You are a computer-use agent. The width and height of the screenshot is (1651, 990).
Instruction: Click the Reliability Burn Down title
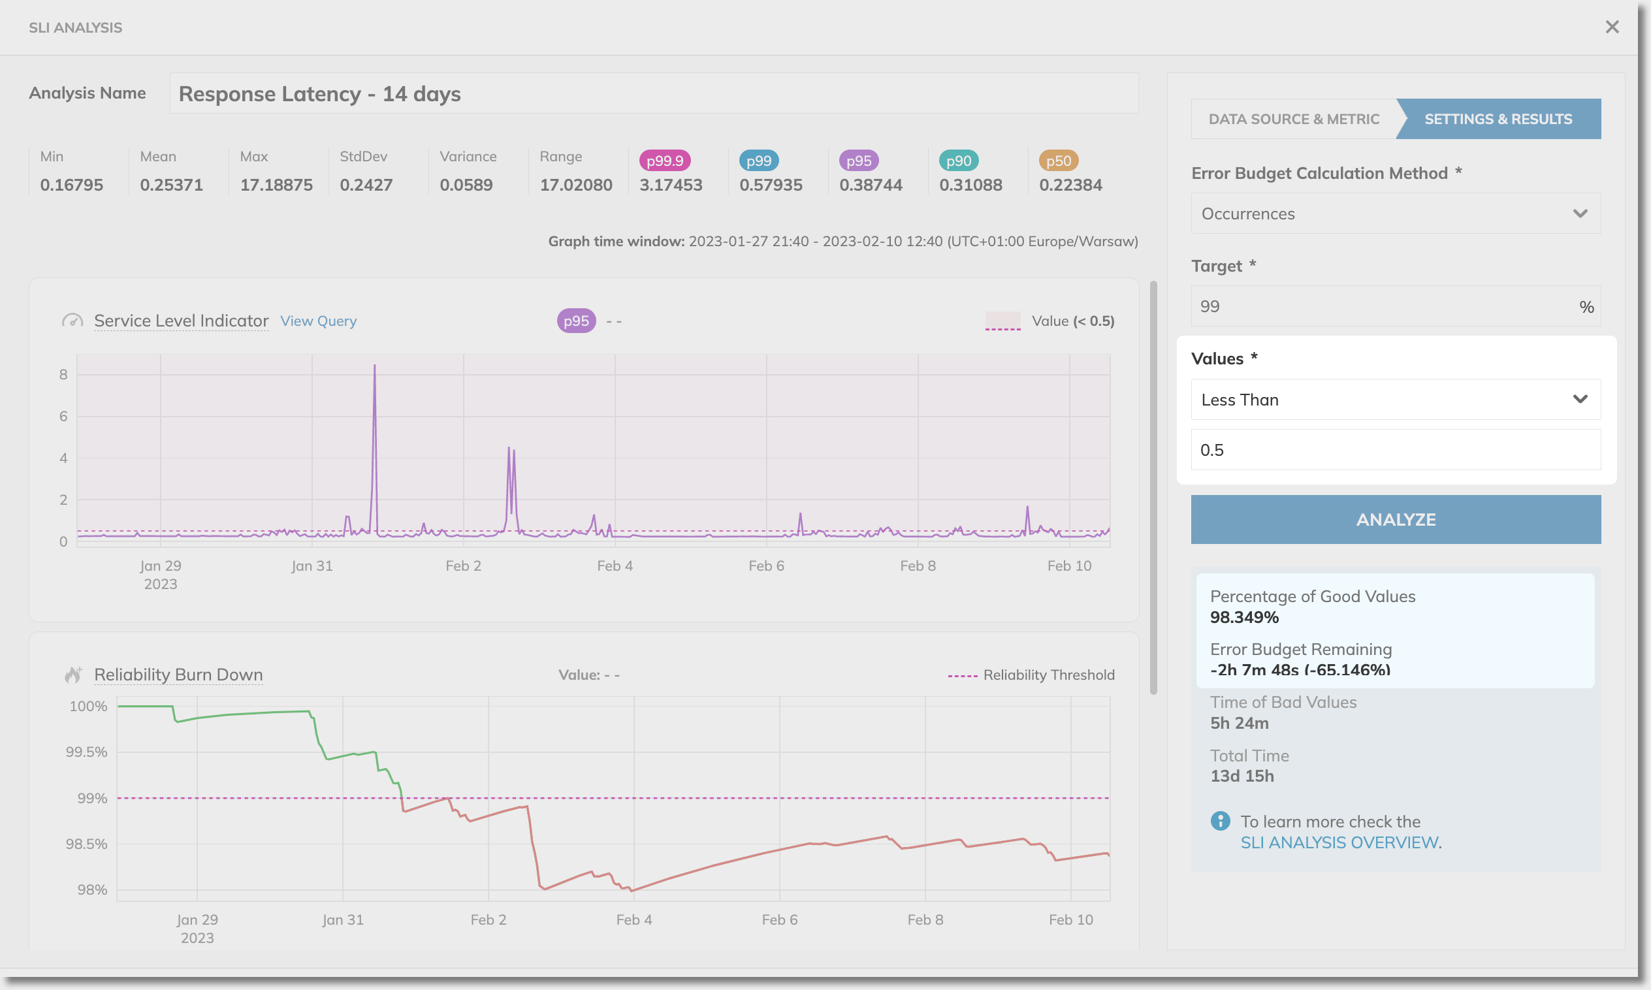click(x=178, y=675)
